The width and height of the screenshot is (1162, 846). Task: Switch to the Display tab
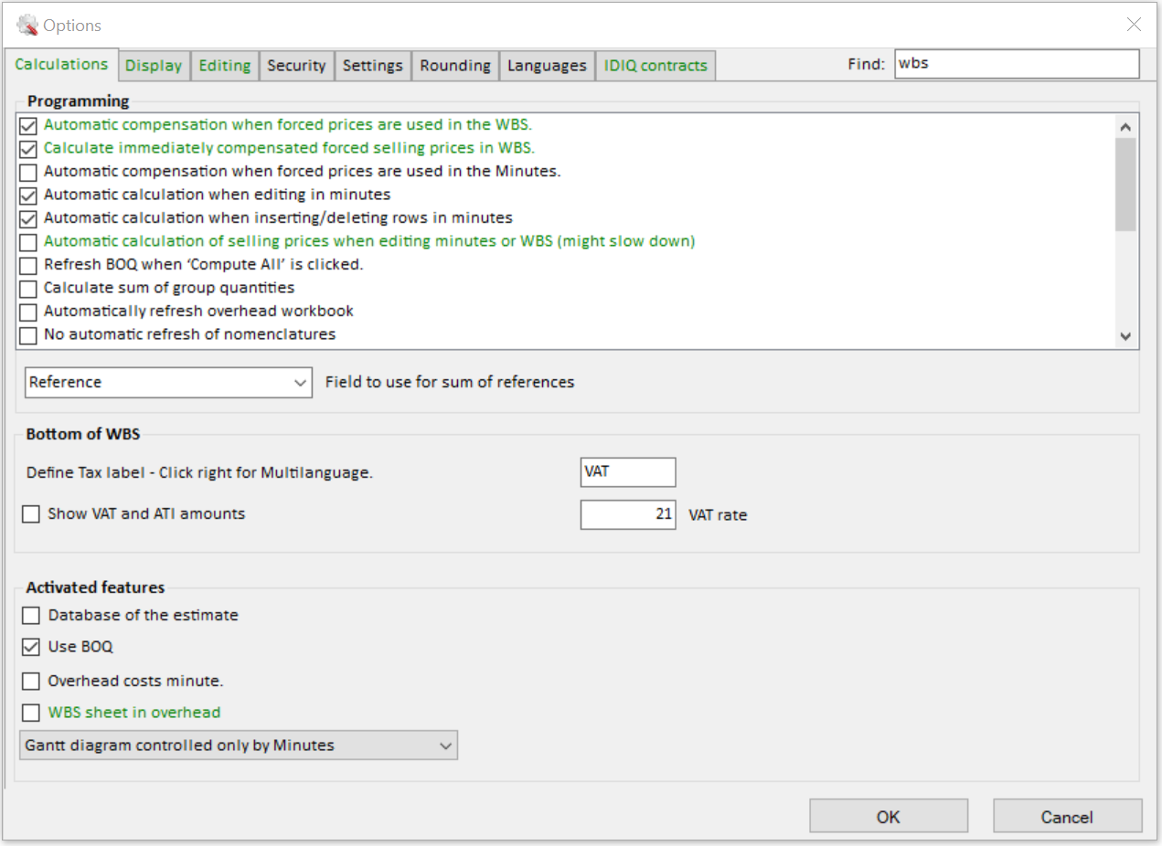(x=154, y=66)
